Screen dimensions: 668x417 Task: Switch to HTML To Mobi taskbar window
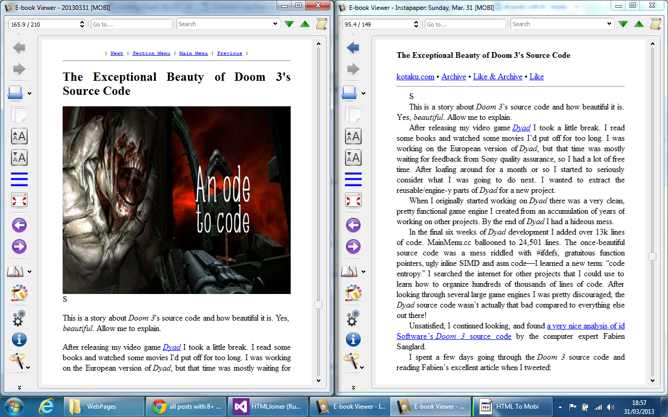pyautogui.click(x=511, y=407)
